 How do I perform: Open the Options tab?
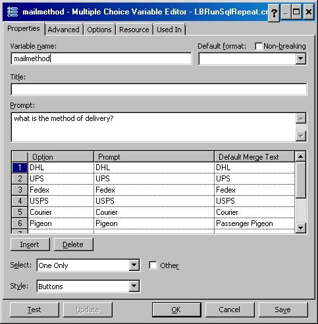99,30
